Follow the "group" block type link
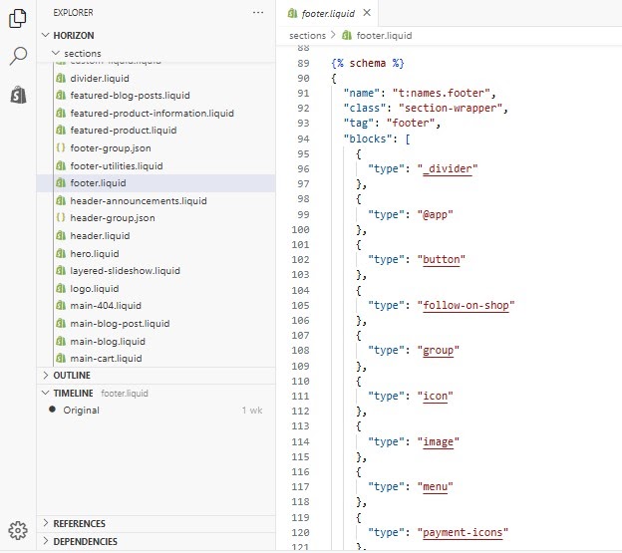The height and width of the screenshot is (553, 622). (438, 351)
